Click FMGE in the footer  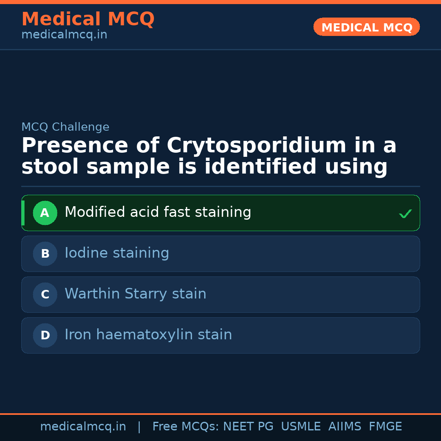click(385, 427)
